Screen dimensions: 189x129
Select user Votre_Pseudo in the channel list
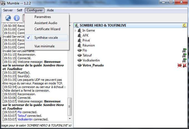pyautogui.click(x=93, y=65)
